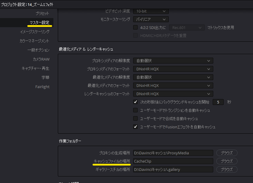Open the 最適化メディアの解像度 dropdown
This screenshot has height=183, width=253.
[173, 77]
